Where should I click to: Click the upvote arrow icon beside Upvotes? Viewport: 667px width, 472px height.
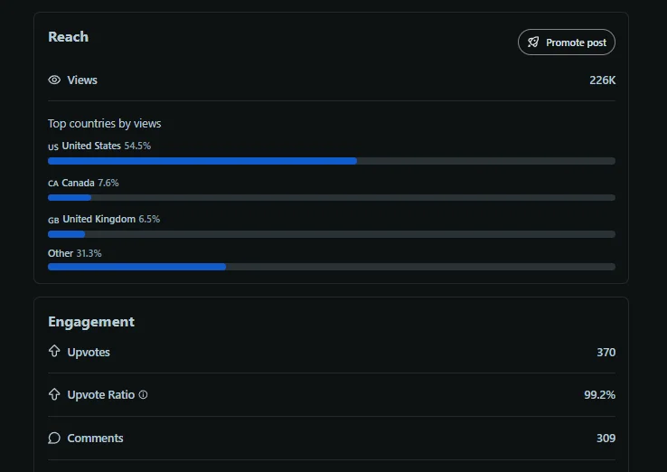point(54,352)
